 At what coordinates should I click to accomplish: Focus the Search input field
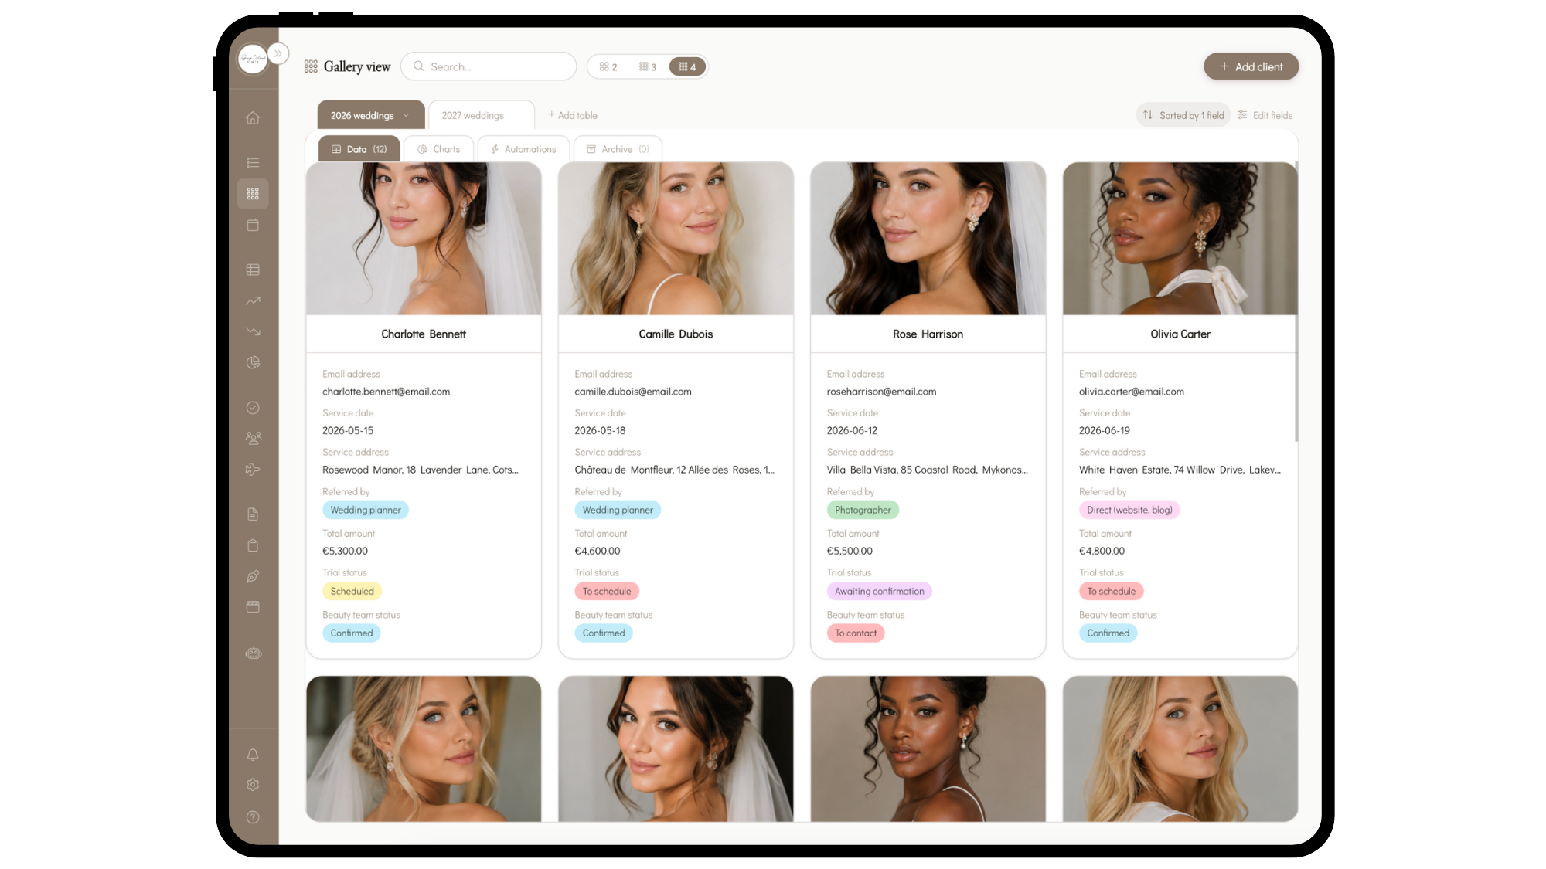pyautogui.click(x=489, y=66)
